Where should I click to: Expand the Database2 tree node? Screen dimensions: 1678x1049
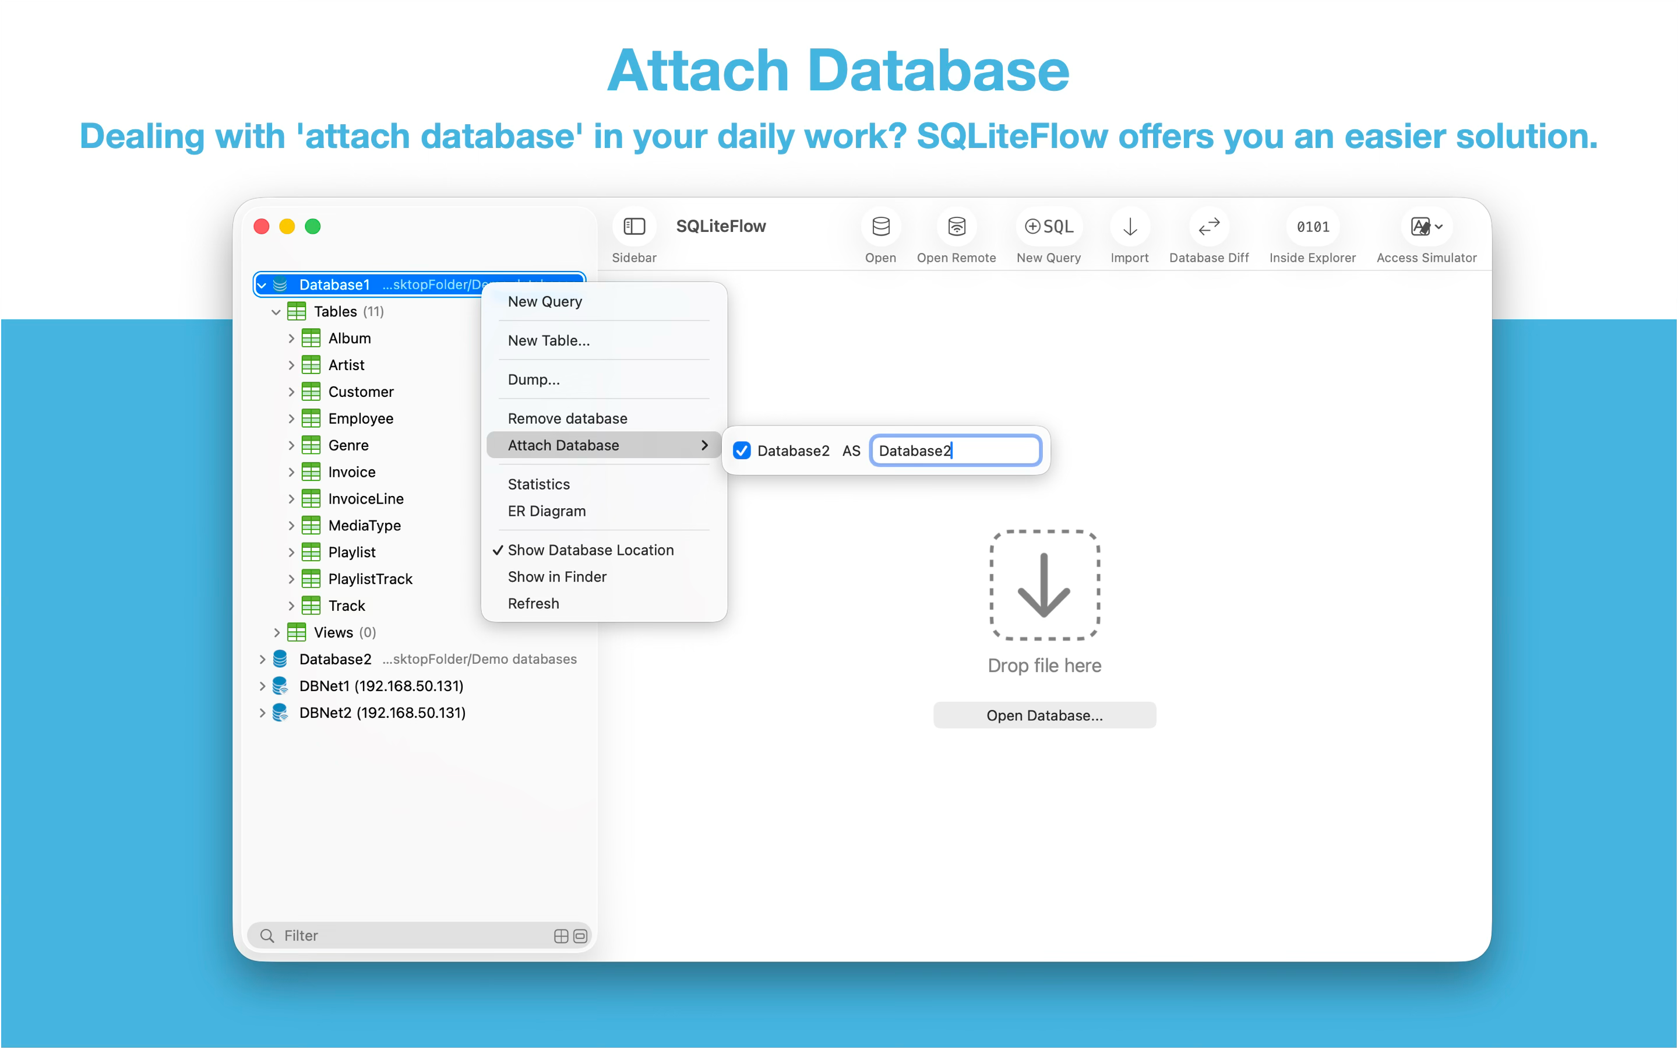[262, 659]
